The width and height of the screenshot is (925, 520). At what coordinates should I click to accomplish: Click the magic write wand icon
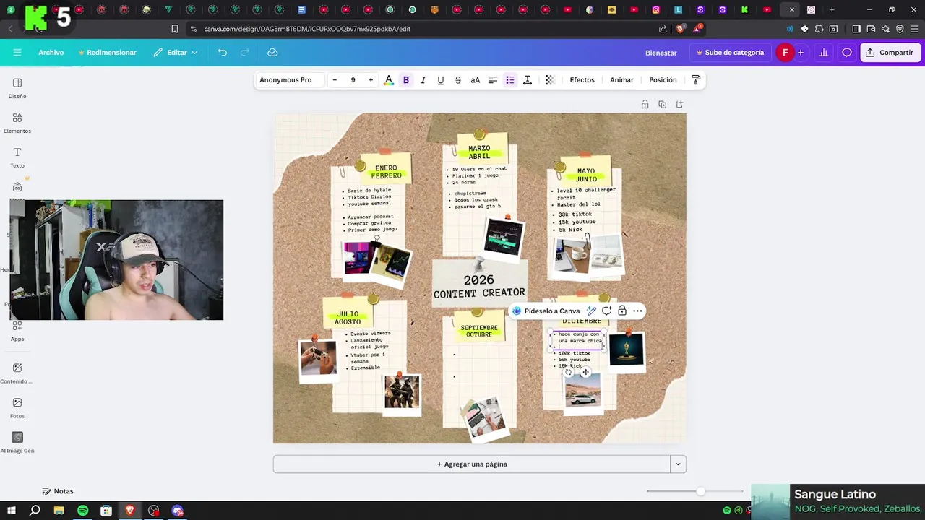point(591,311)
